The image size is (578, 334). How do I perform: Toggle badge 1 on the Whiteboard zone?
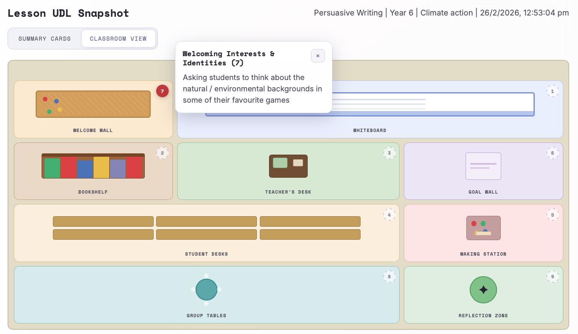(x=553, y=91)
